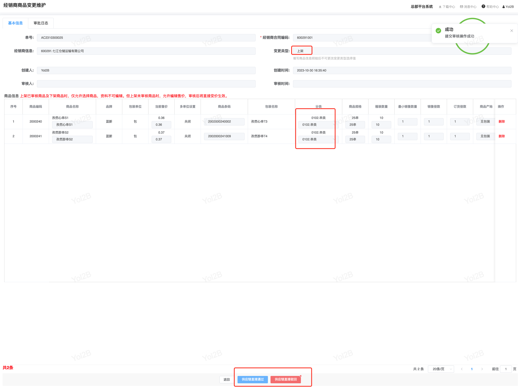Select the 基本信息 tab
Screen dimensions: 518x388
[15, 23]
